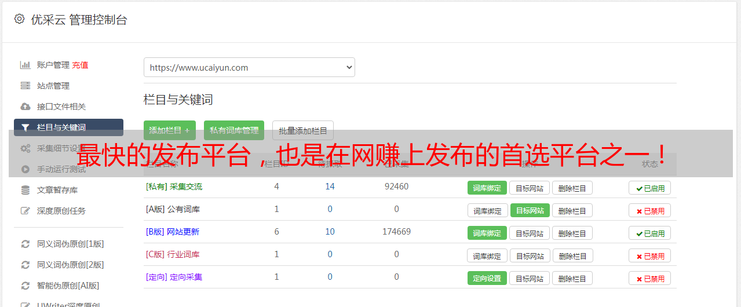Click the [C版] 行业词库 column name
The width and height of the screenshot is (741, 307).
tap(173, 254)
